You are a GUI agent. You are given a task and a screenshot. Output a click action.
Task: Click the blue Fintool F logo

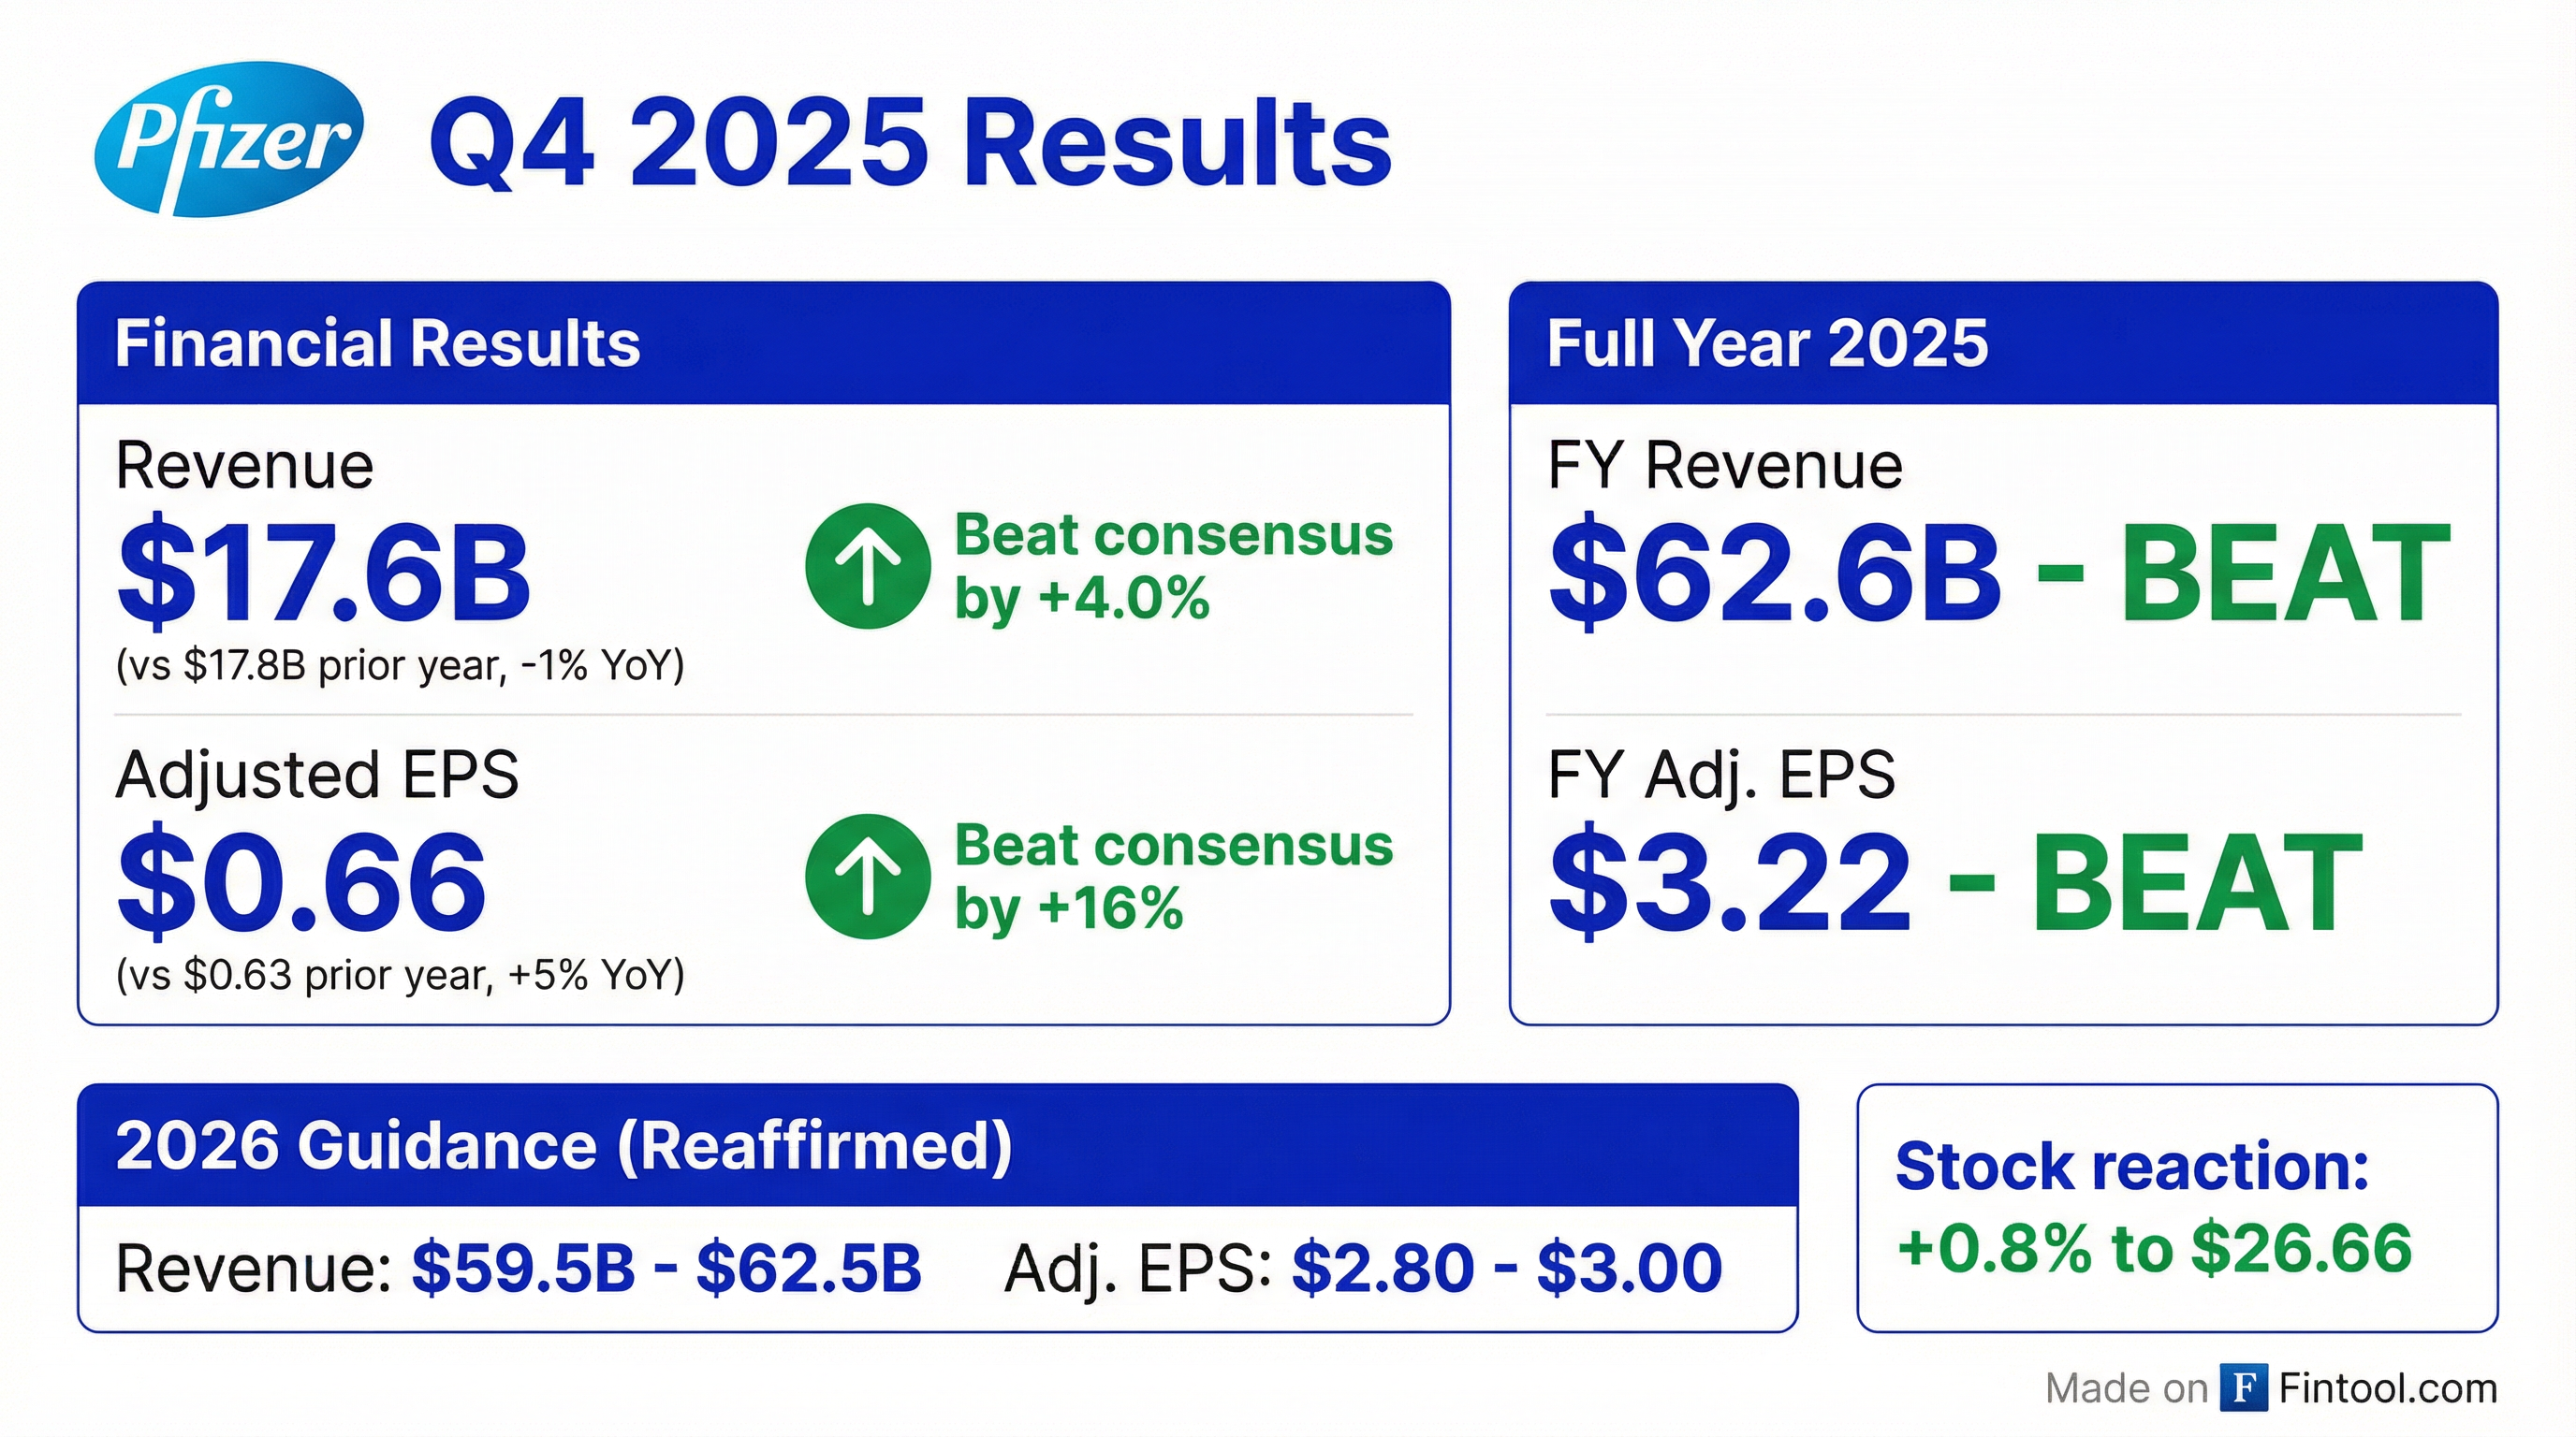tap(2243, 1387)
